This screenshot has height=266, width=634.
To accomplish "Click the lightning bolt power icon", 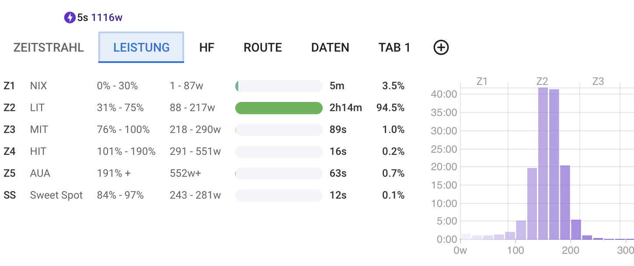I will [x=70, y=18].
